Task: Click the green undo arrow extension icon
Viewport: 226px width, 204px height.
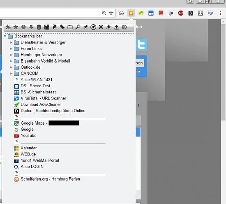Action: click(x=141, y=13)
